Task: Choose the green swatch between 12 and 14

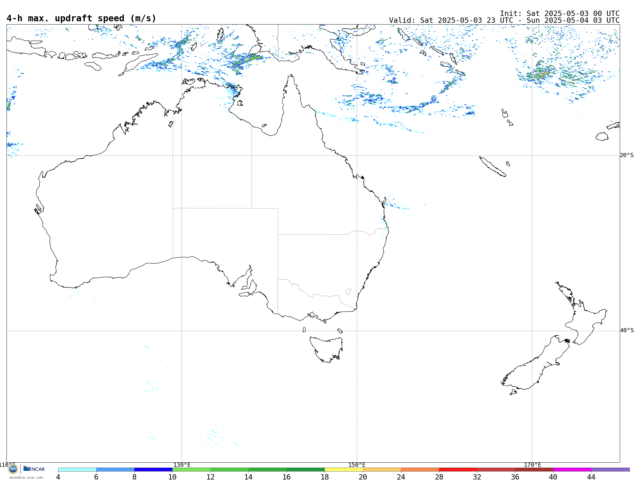Action: [230, 469]
